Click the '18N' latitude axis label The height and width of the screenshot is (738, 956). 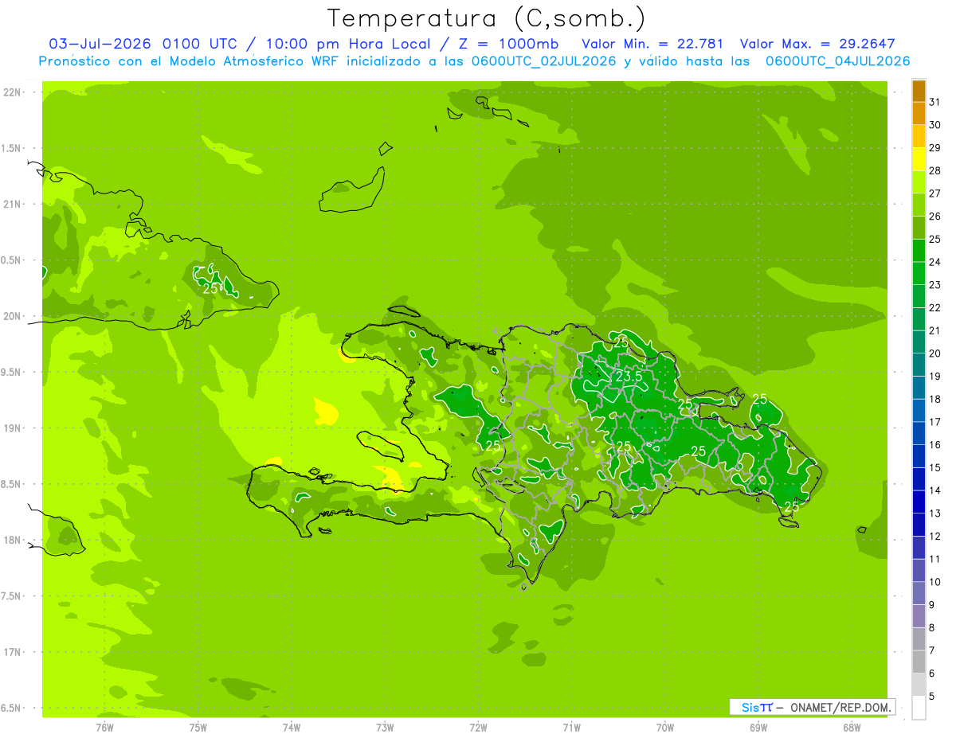pos(12,540)
